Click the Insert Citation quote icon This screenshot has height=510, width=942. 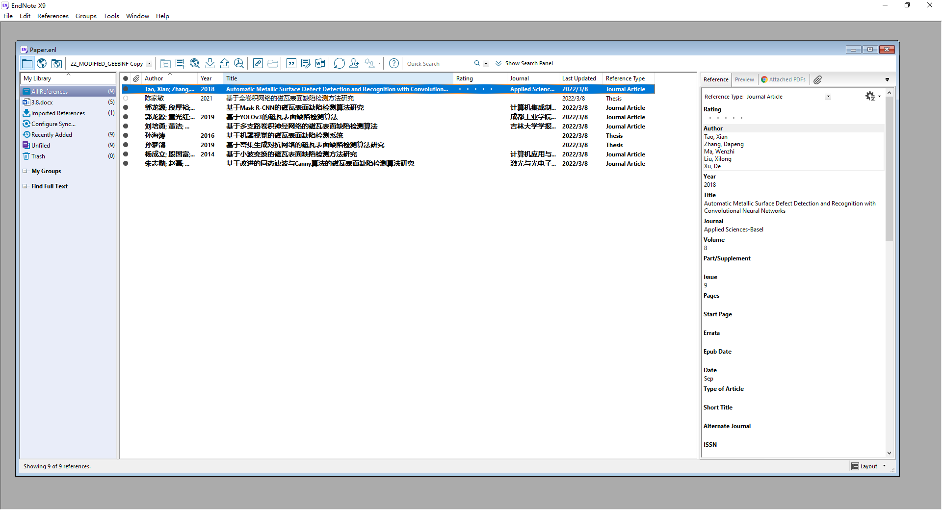tap(291, 63)
